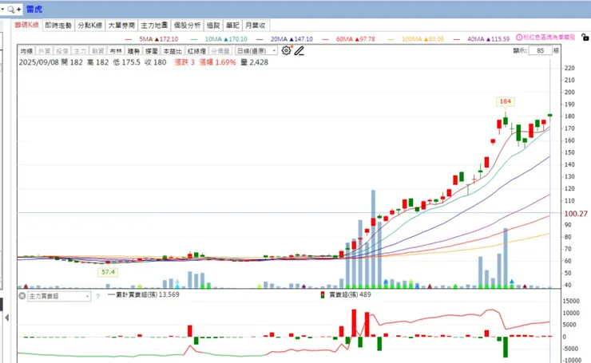The image size is (591, 363).
Task: Click the 10MA legend color line
Action: coord(194,39)
